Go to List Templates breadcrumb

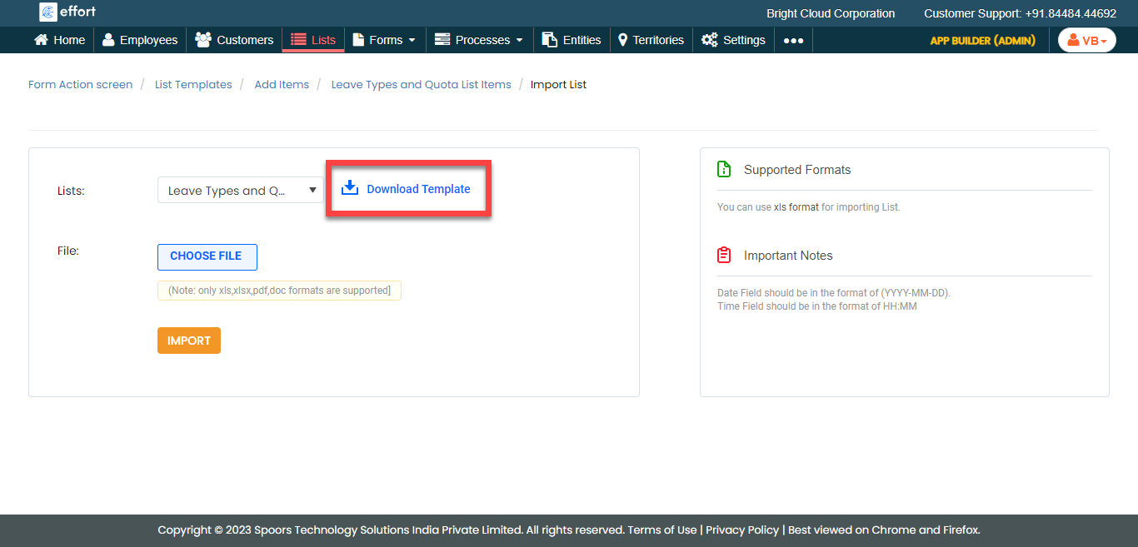click(x=193, y=84)
